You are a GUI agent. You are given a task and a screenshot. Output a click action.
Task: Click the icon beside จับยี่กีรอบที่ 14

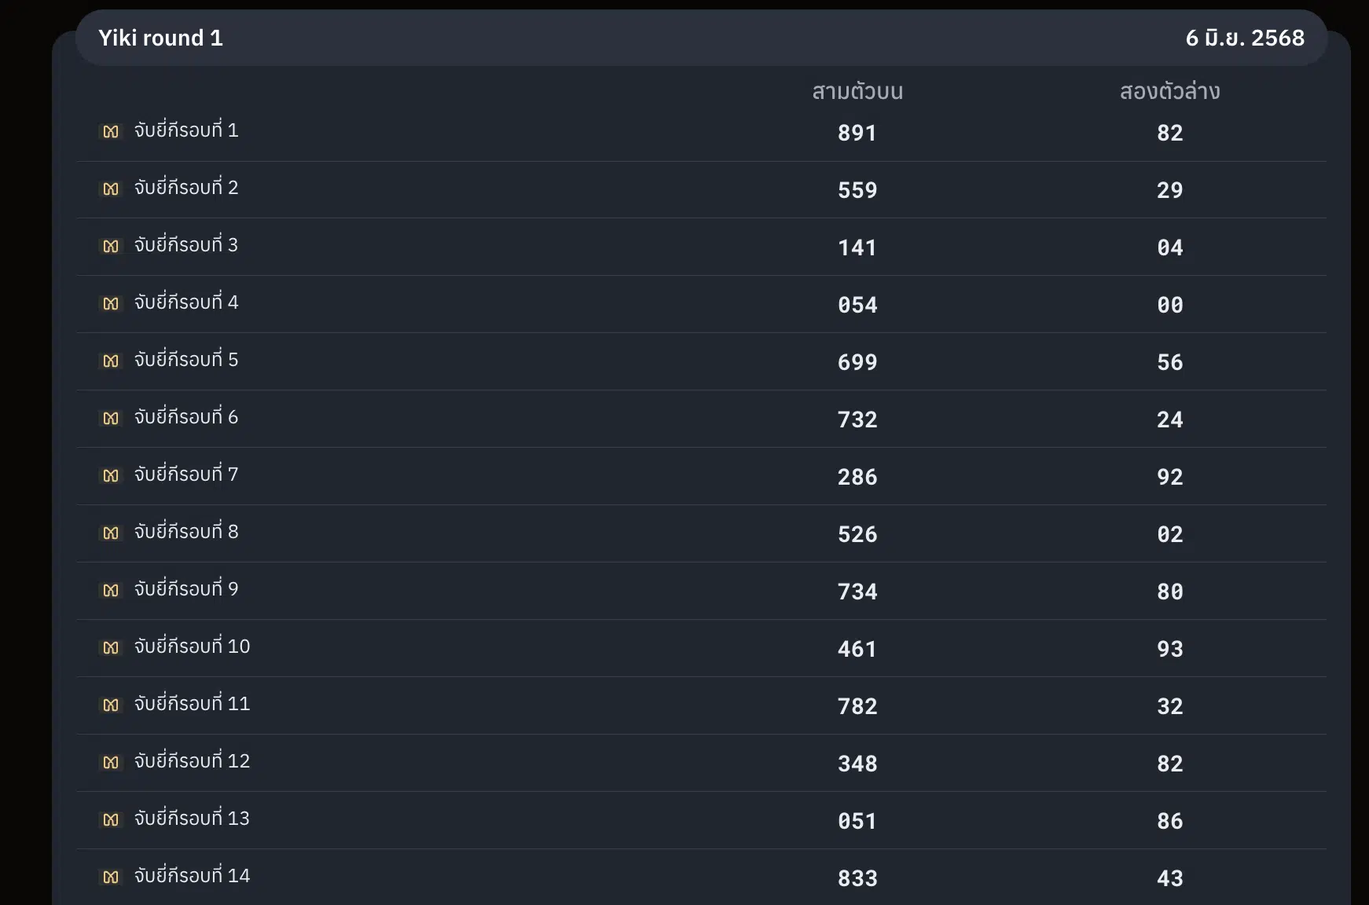[111, 878]
